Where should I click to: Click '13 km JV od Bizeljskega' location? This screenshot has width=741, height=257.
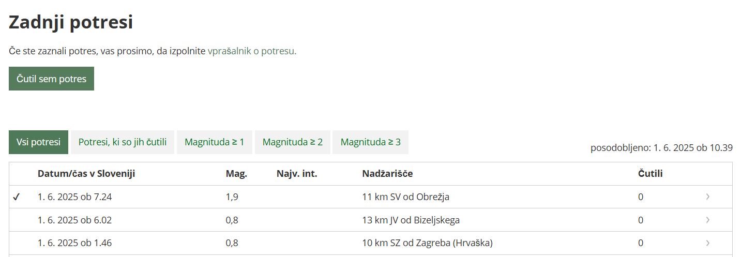coord(411,220)
